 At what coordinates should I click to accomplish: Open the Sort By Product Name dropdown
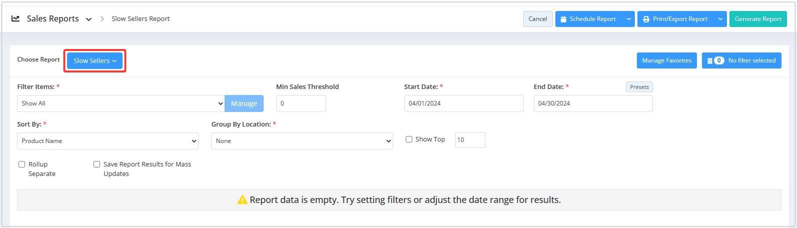pos(108,141)
